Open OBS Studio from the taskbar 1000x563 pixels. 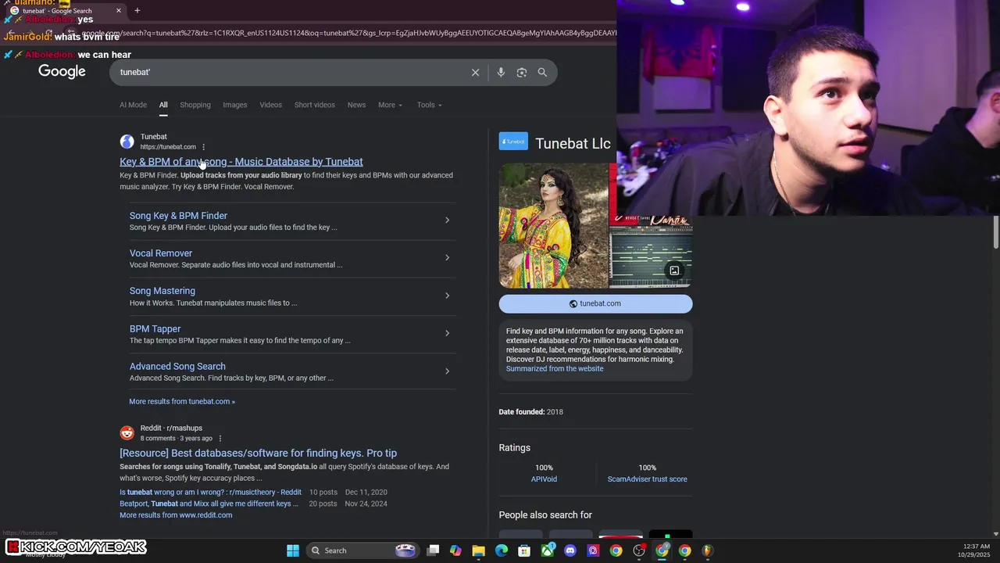(x=639, y=550)
